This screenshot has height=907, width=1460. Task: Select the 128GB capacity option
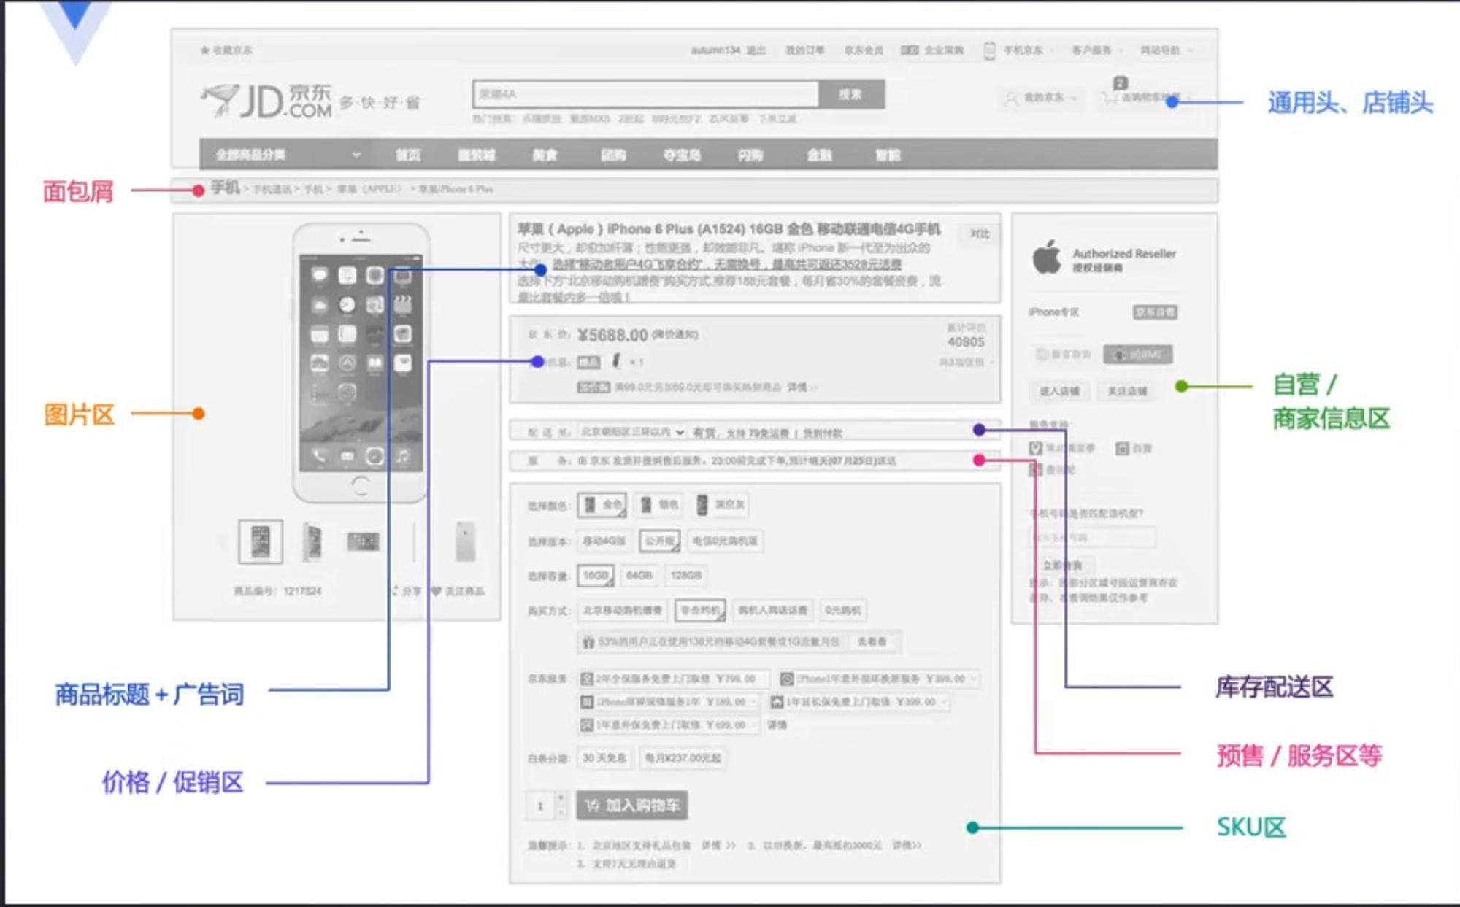(686, 576)
